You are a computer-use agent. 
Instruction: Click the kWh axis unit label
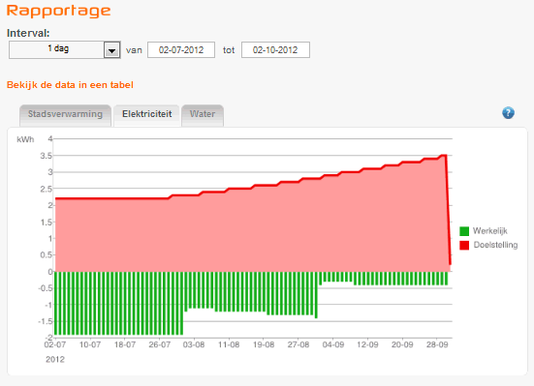point(25,139)
